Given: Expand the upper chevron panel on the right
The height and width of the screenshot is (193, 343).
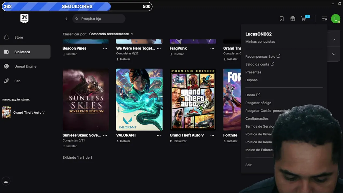Looking at the screenshot, I should click(x=334, y=39).
